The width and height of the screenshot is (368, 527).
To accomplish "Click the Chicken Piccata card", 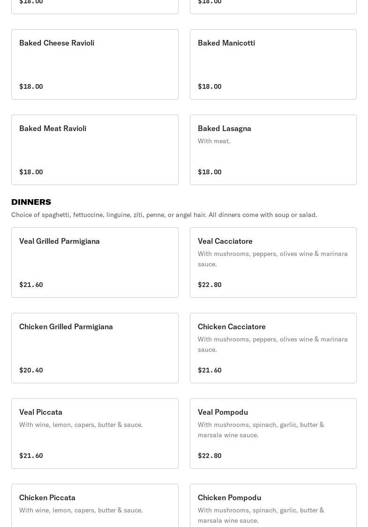I will pos(95,505).
